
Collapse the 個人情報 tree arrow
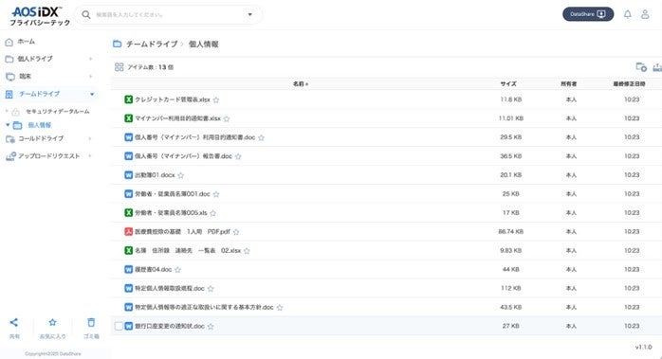coord(8,125)
